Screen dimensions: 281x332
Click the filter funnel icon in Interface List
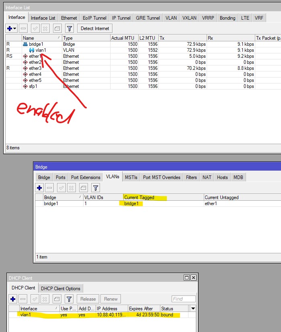[70, 29]
